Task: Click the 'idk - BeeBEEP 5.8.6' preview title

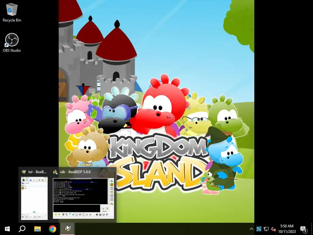Action: click(75, 172)
